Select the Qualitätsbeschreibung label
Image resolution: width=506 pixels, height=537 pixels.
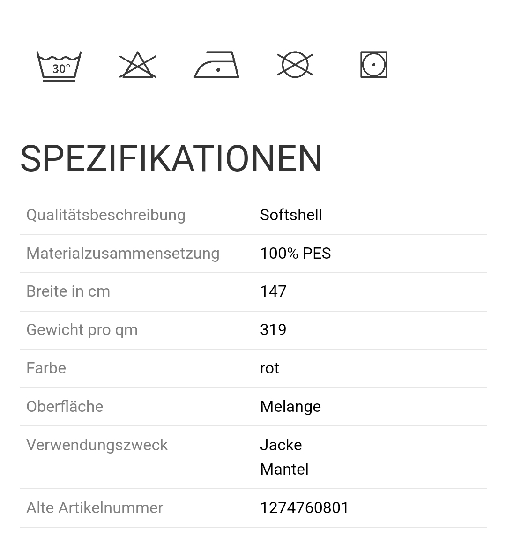106,215
